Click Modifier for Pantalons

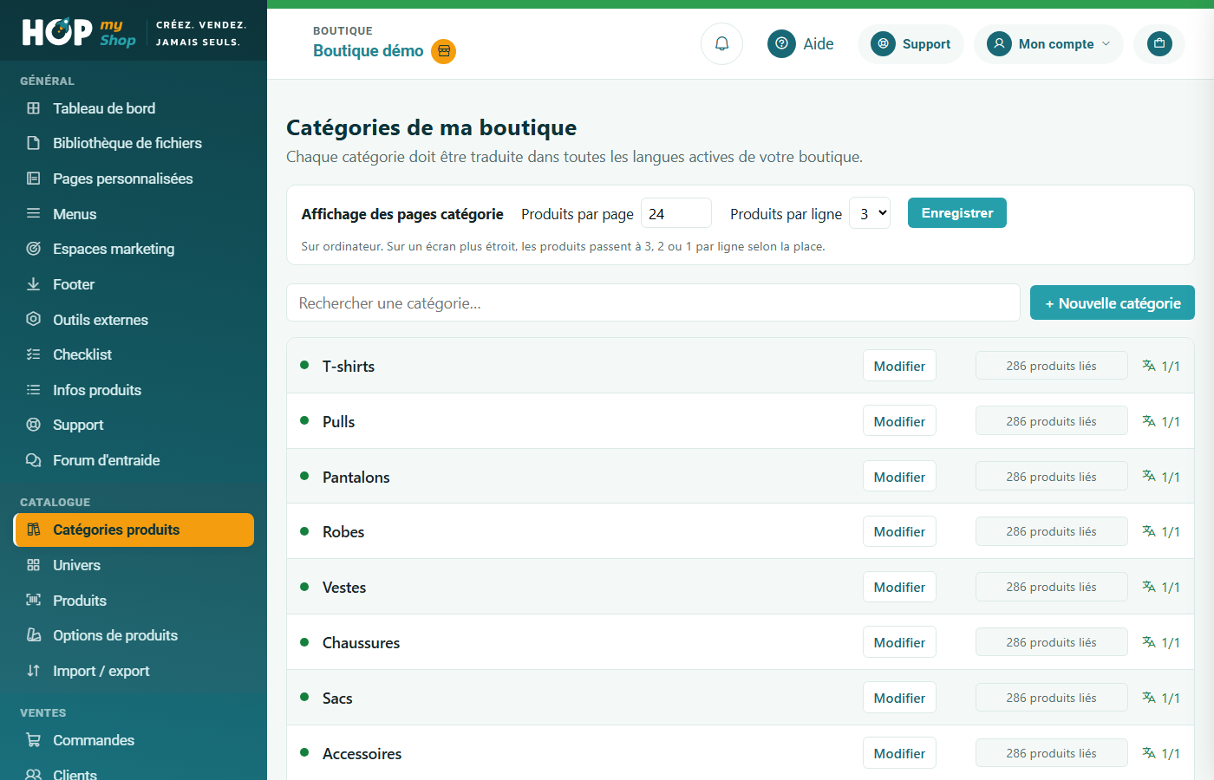click(899, 477)
